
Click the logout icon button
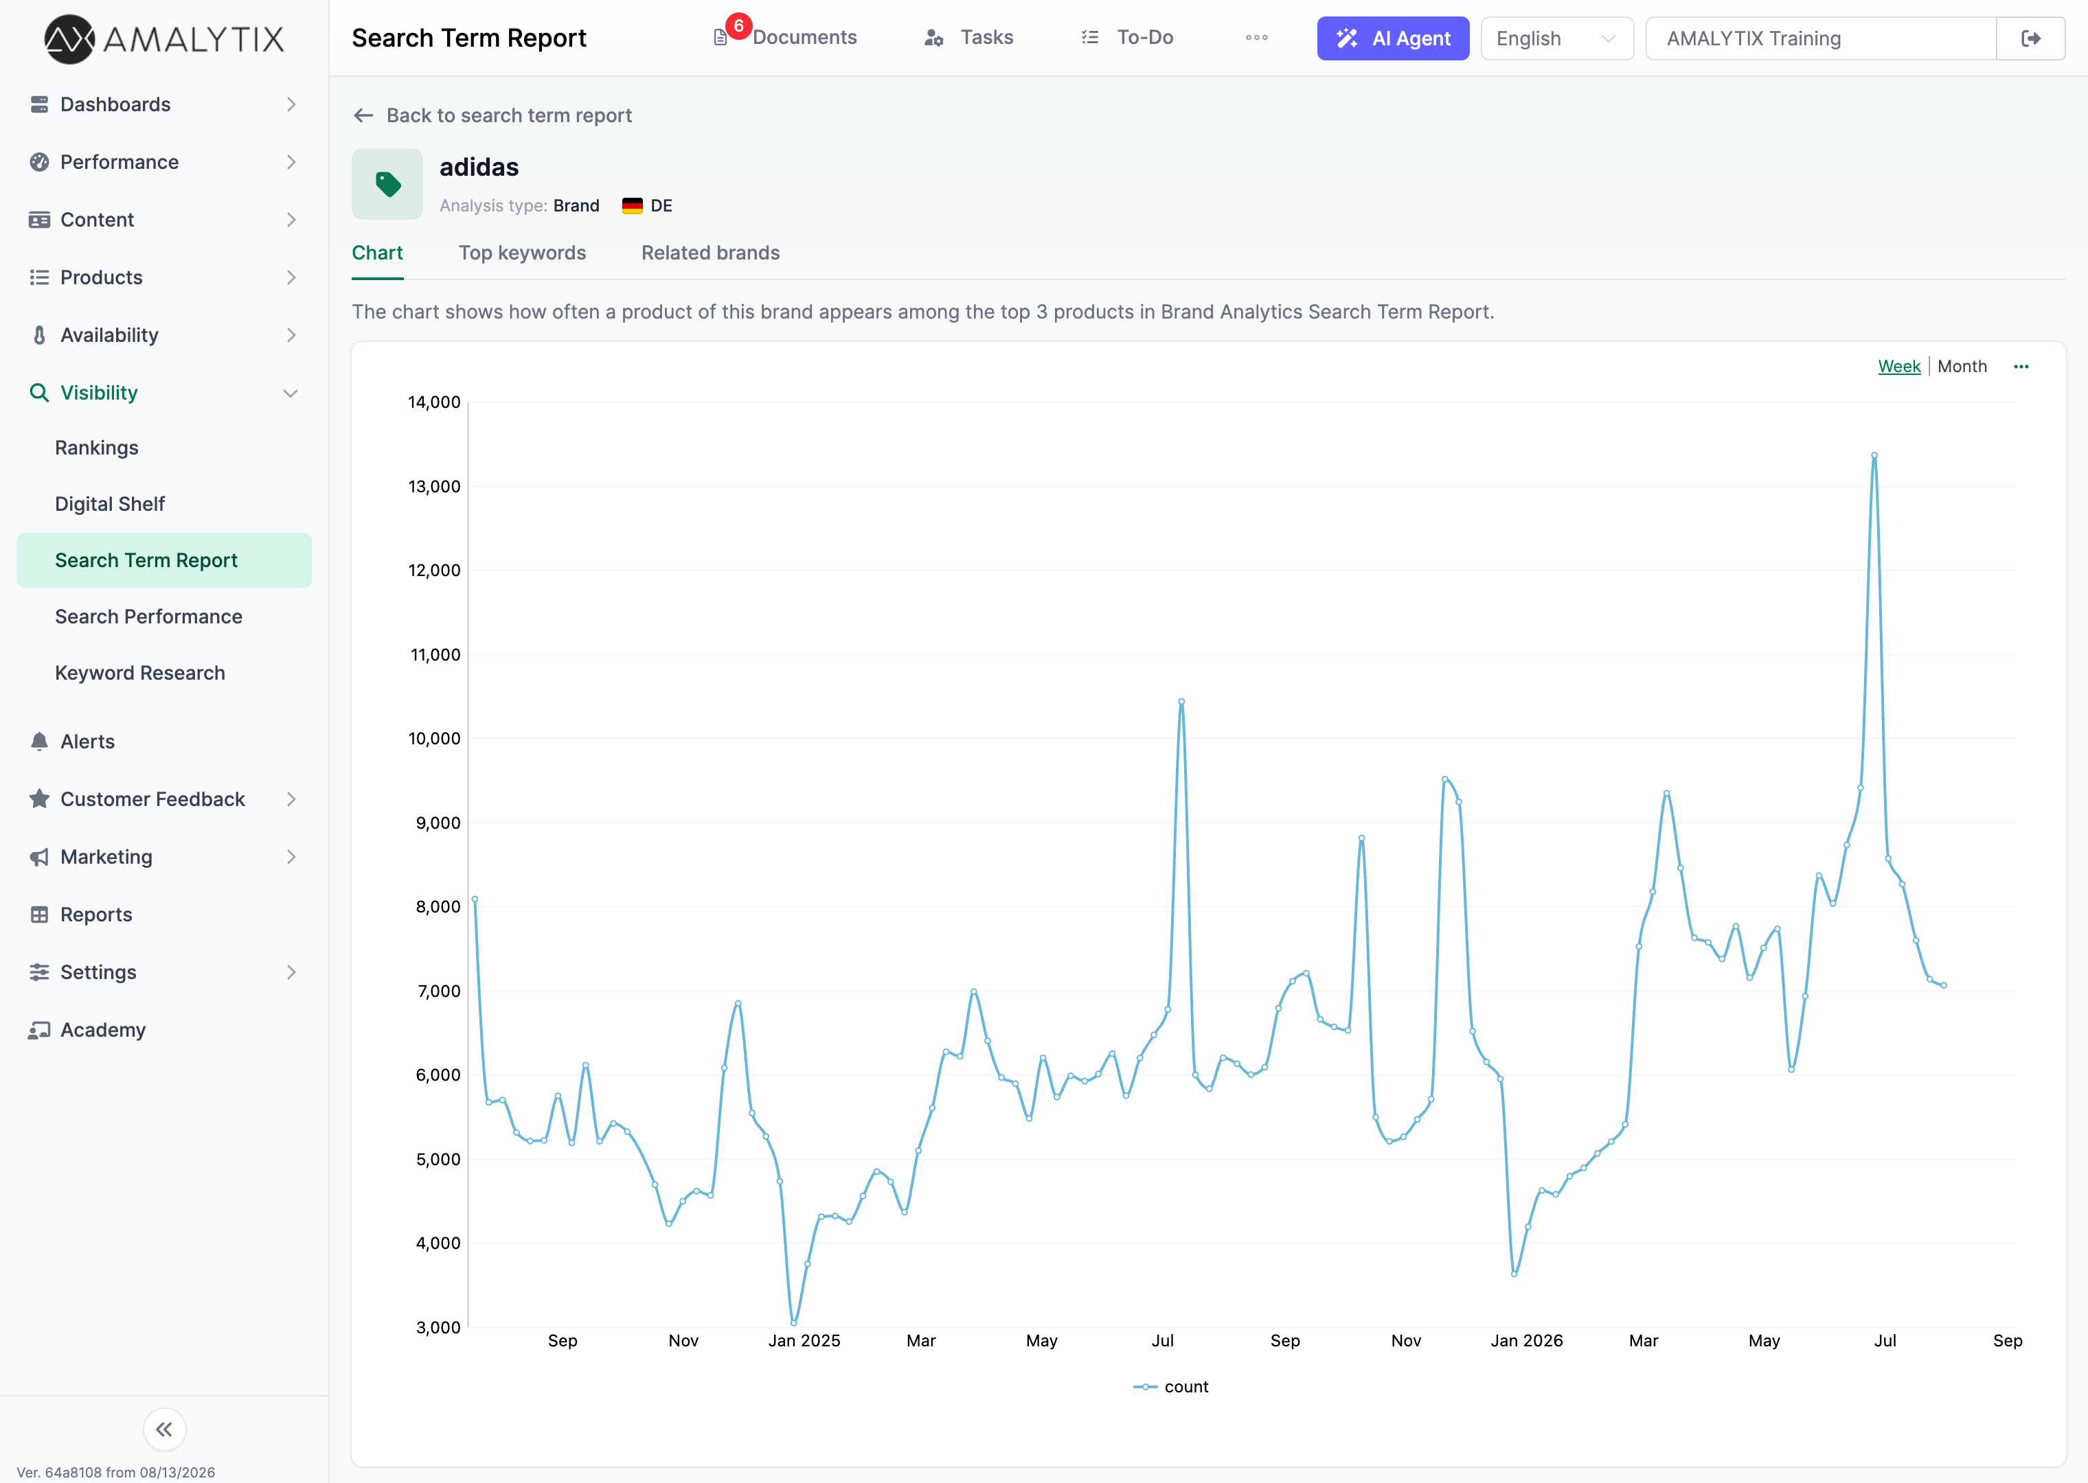pos(2030,38)
